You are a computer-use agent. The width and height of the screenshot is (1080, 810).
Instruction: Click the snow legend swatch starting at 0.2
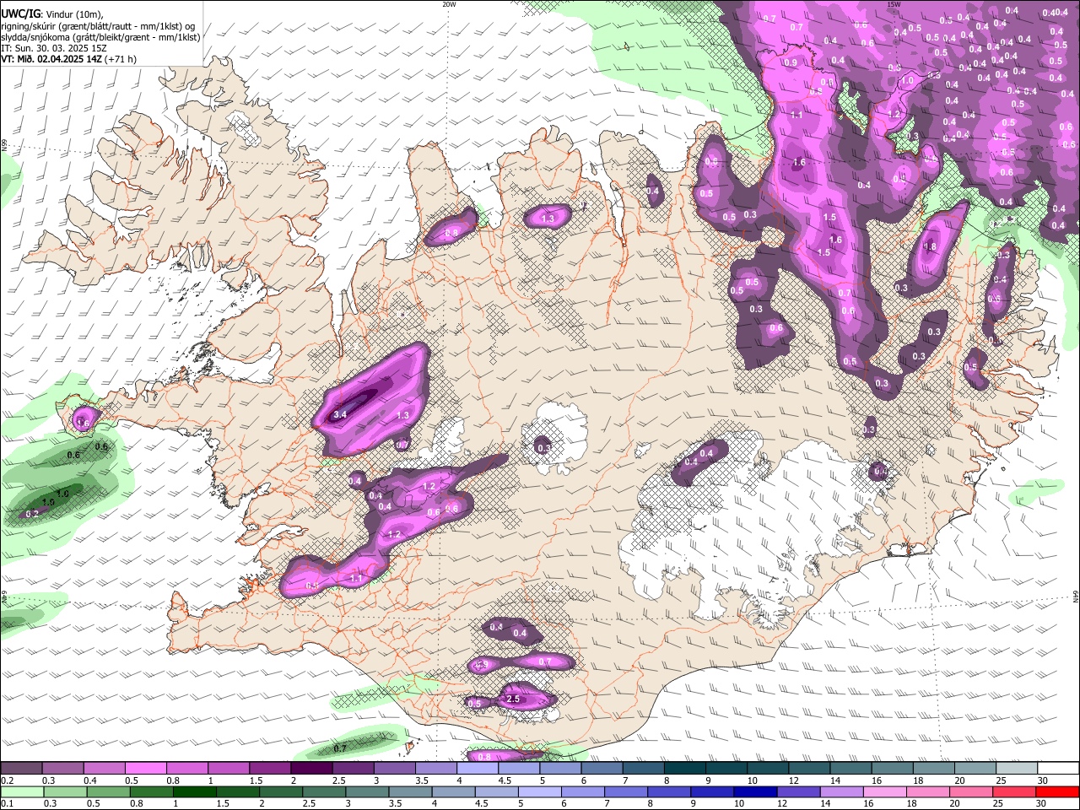[x=21, y=769]
